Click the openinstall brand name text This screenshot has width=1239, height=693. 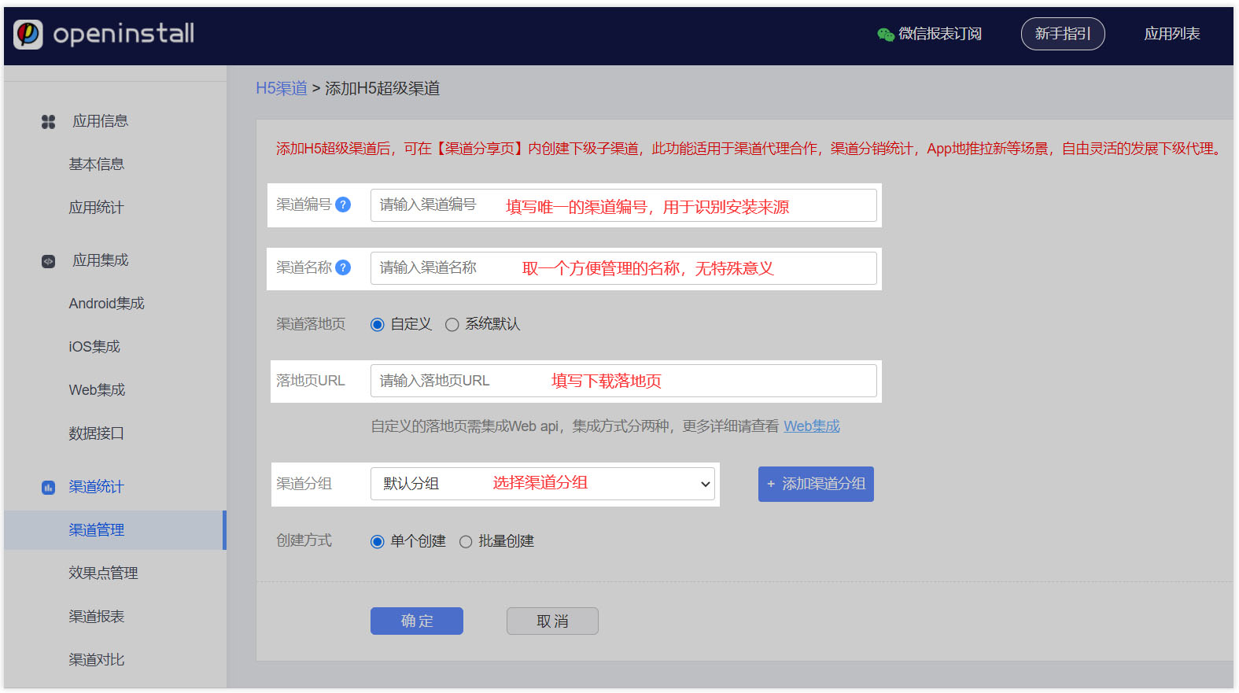(x=124, y=34)
